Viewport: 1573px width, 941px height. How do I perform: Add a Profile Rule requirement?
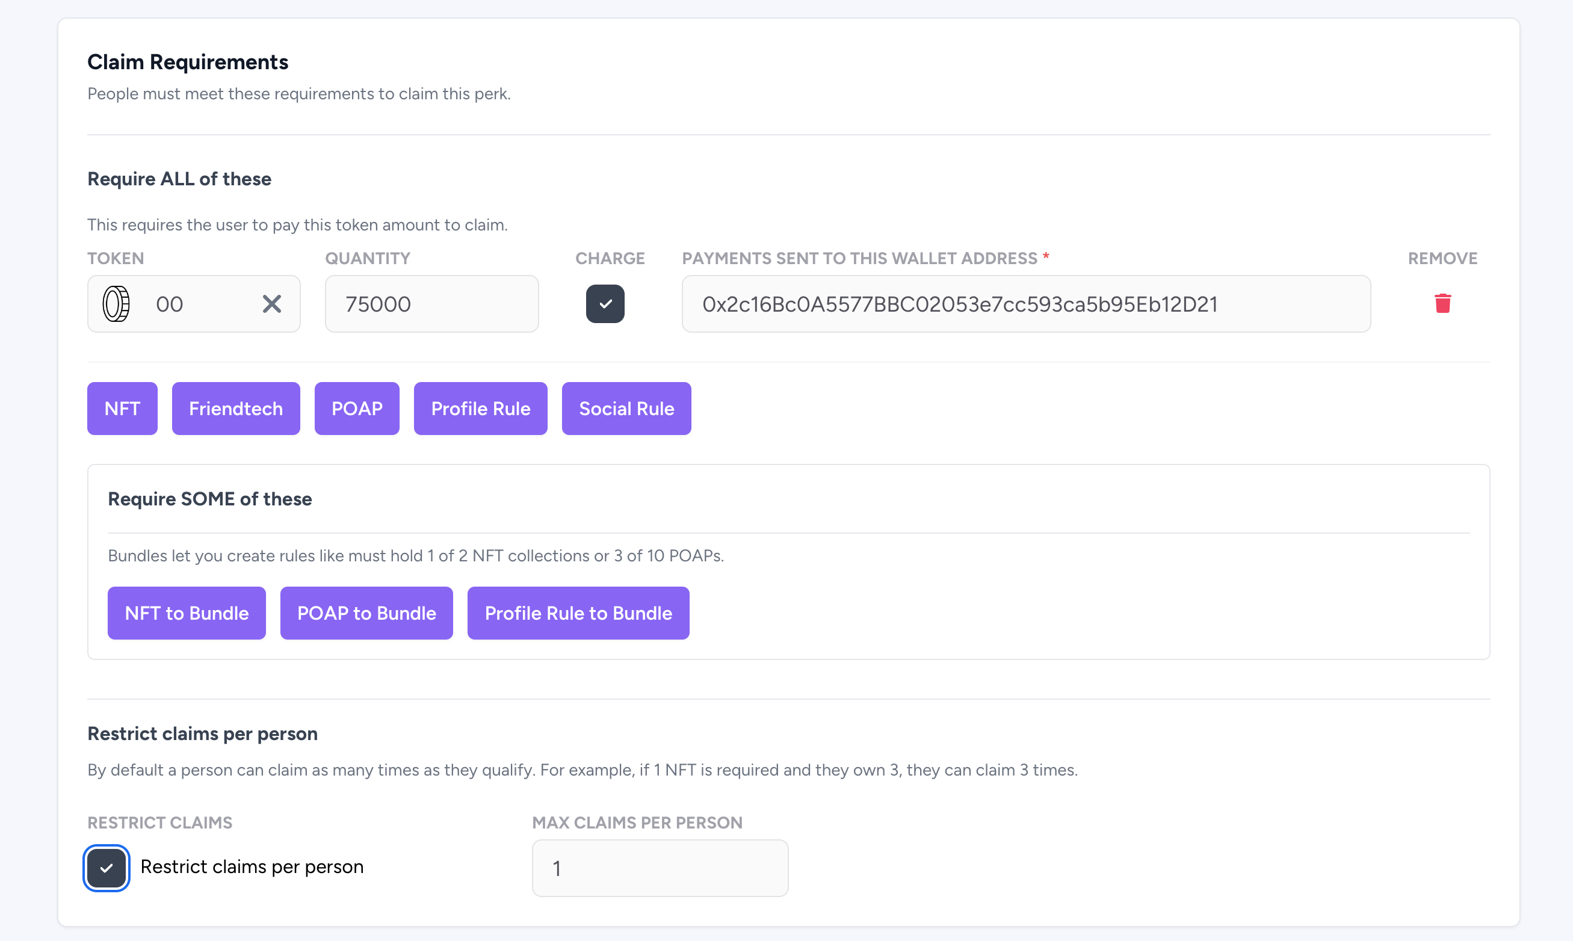481,409
